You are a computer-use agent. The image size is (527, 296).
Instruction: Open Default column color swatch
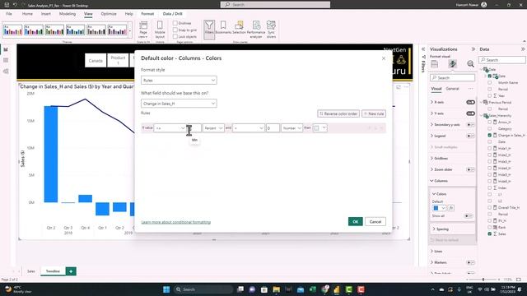pos(439,208)
